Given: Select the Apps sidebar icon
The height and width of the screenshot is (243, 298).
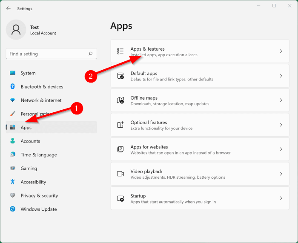Looking at the screenshot, I should point(12,127).
